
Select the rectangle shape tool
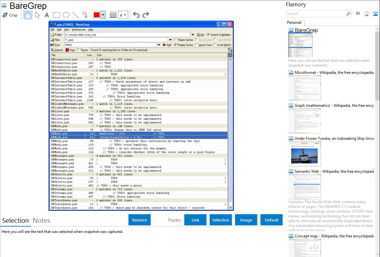56,15
